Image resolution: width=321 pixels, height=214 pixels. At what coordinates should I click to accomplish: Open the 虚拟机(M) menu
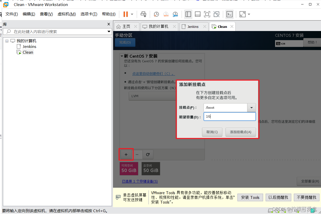[x=67, y=14]
